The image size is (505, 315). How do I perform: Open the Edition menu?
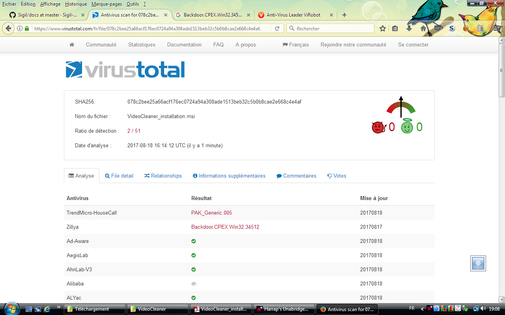click(28, 4)
